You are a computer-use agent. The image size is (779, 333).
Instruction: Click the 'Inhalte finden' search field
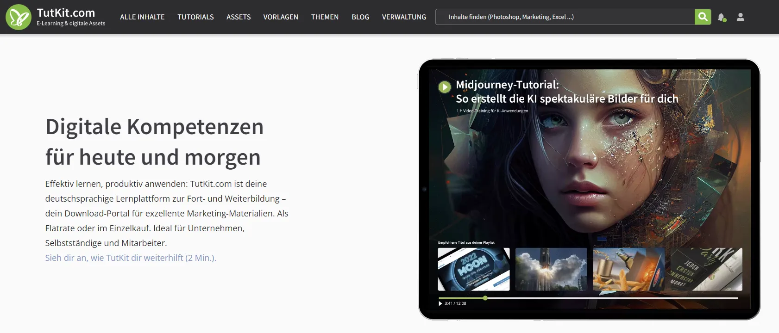tap(565, 17)
